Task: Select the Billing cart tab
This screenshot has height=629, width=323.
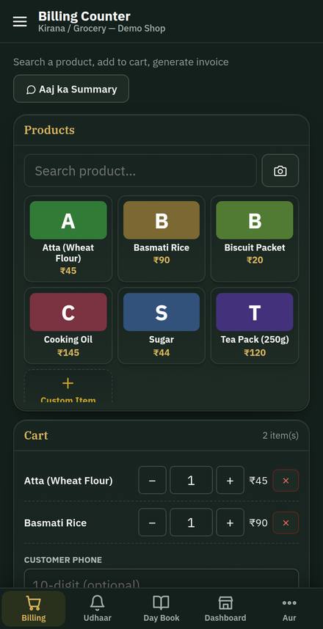Action: [x=34, y=608]
